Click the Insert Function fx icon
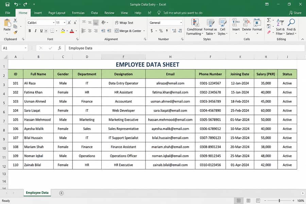This screenshot has width=306, height=204. click(60, 48)
